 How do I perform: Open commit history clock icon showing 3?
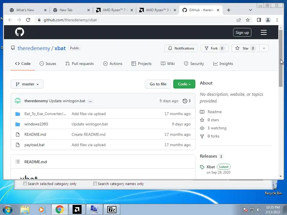coord(186,101)
